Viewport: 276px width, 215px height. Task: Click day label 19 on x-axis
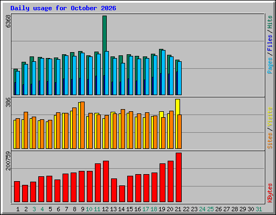162,209
